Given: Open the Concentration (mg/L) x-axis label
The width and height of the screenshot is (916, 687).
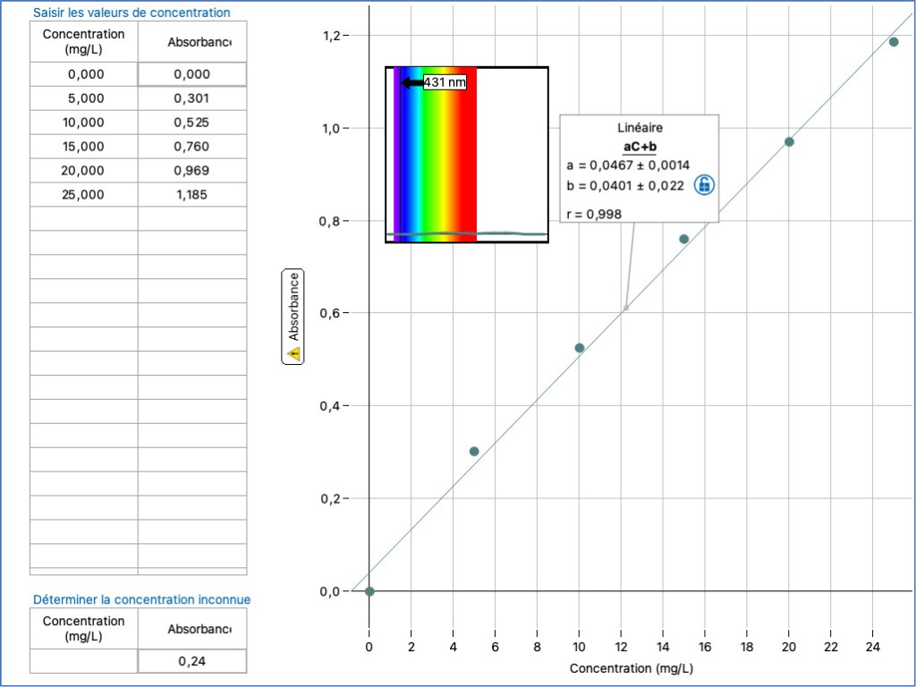Looking at the screenshot, I should (x=631, y=668).
